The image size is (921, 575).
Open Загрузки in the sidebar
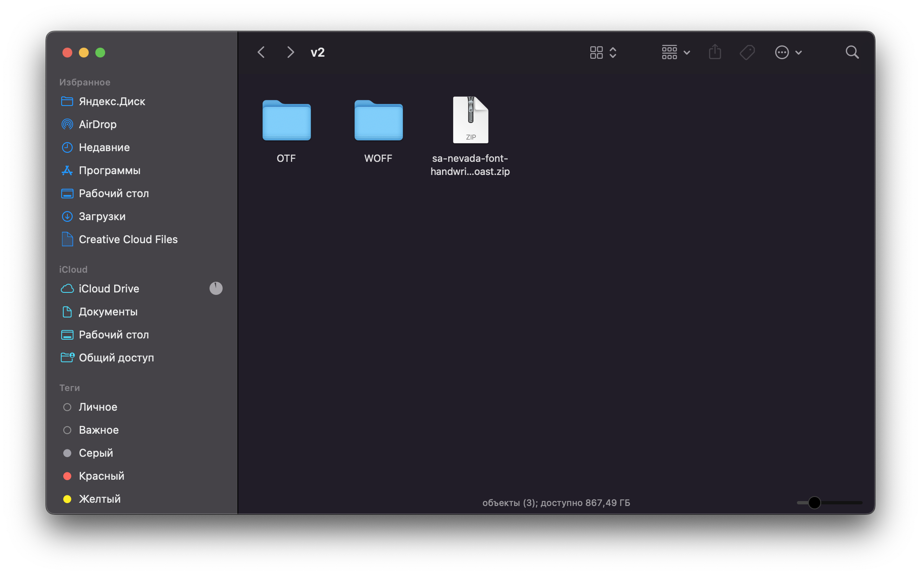tap(102, 216)
